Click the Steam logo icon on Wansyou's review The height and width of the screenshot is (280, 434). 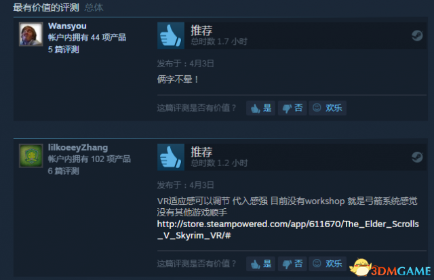click(417, 36)
